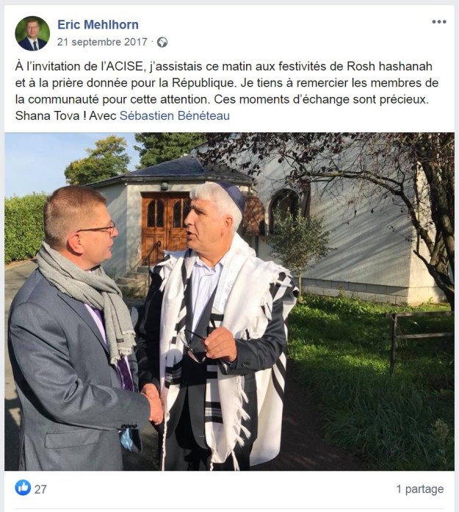459x512 pixels.
Task: Open Eric Mehlhorn's profile picture
Action: point(32,33)
